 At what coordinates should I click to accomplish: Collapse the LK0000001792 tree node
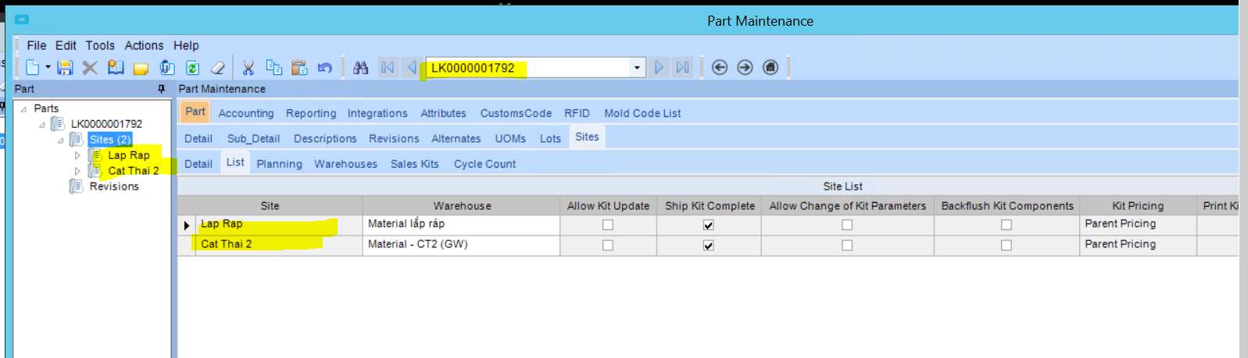(42, 125)
